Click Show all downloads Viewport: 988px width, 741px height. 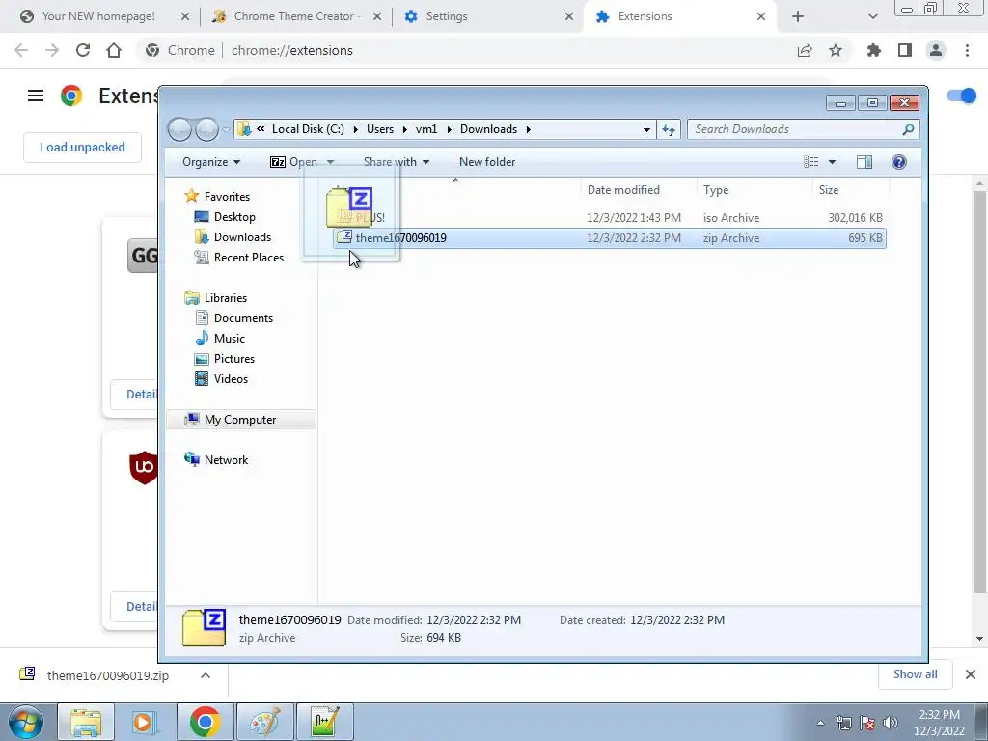tap(915, 674)
